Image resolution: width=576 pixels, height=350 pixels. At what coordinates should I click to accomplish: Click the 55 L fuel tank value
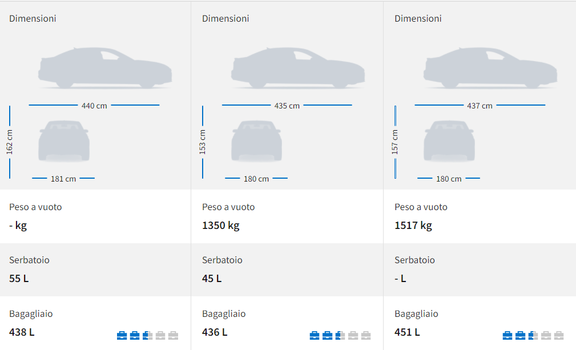[19, 279]
